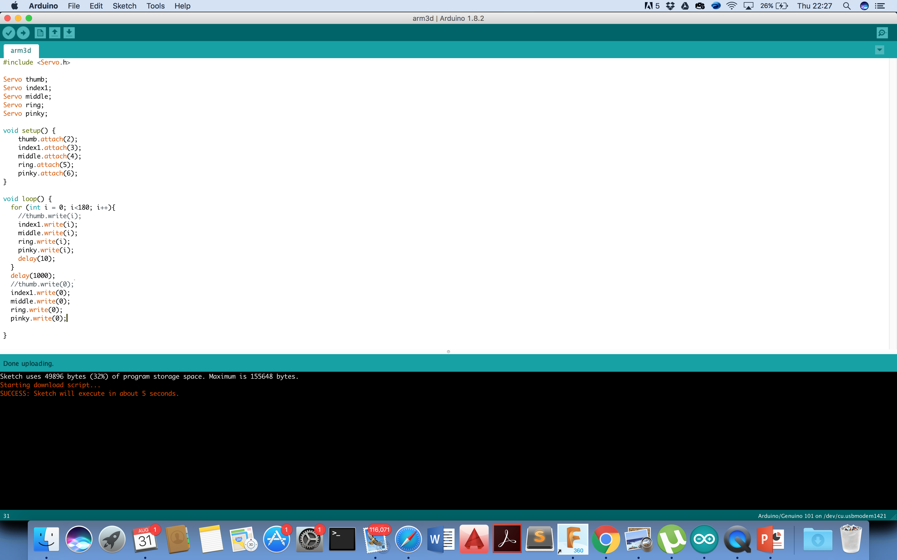This screenshot has height=560, width=897.
Task: Open Sublime Text in the Dock
Action: (x=540, y=539)
